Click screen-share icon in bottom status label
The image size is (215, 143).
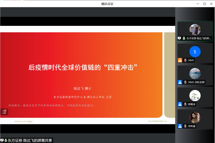tap(2, 140)
